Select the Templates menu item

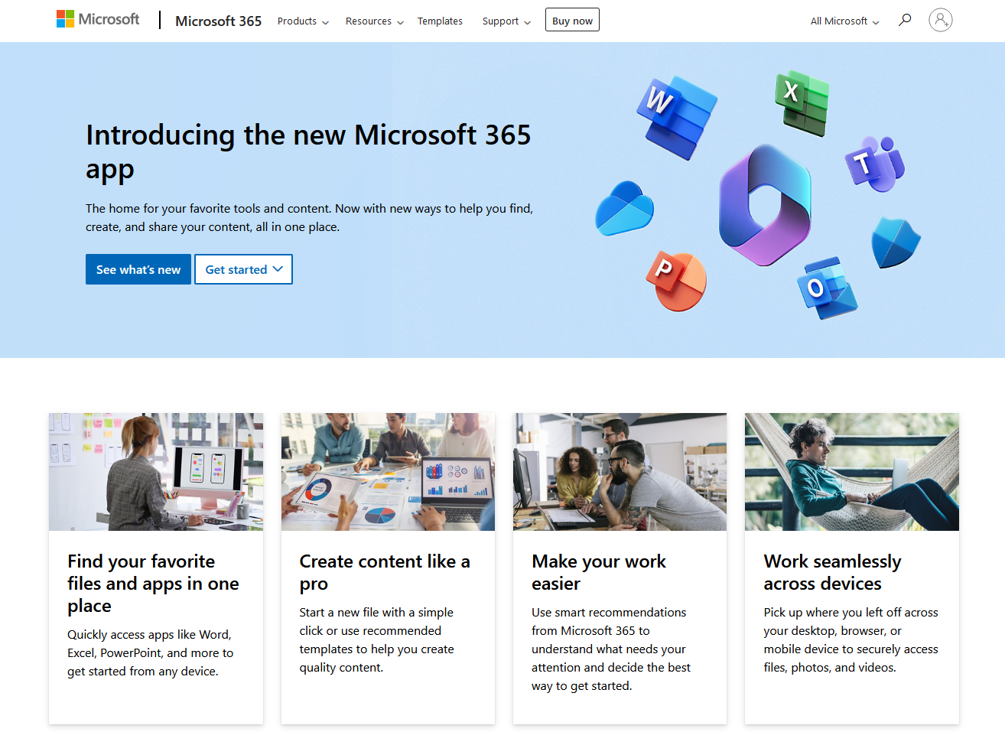[440, 21]
